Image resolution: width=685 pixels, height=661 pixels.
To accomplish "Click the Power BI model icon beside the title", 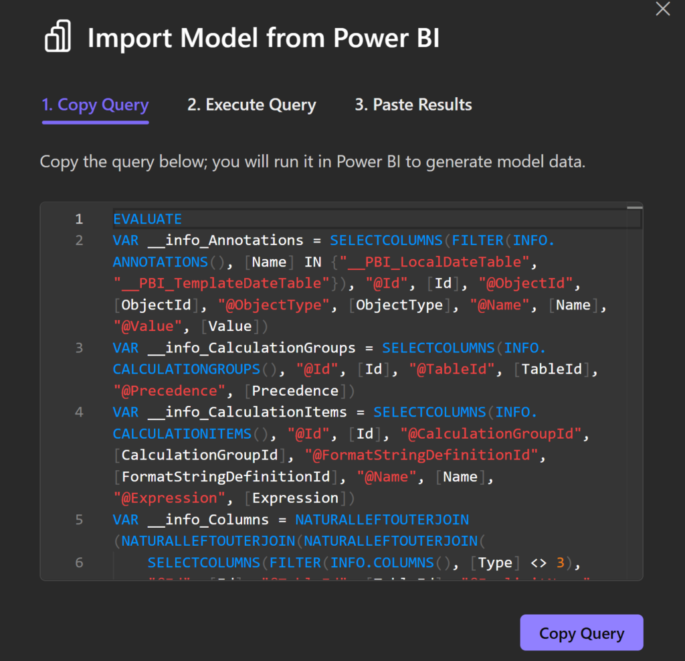I will point(58,38).
